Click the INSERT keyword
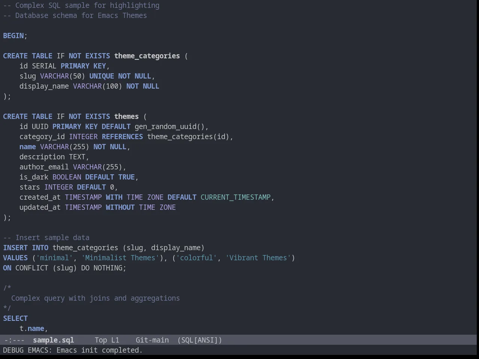479x359 pixels. pos(15,248)
